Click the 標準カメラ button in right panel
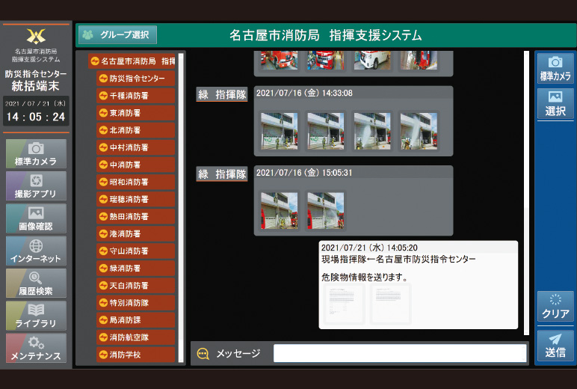Image resolution: width=577 pixels, height=389 pixels. coord(555,68)
